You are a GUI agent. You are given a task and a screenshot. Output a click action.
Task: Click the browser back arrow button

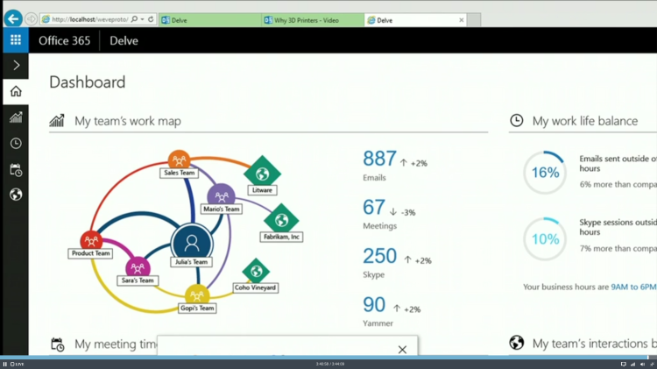[13, 19]
